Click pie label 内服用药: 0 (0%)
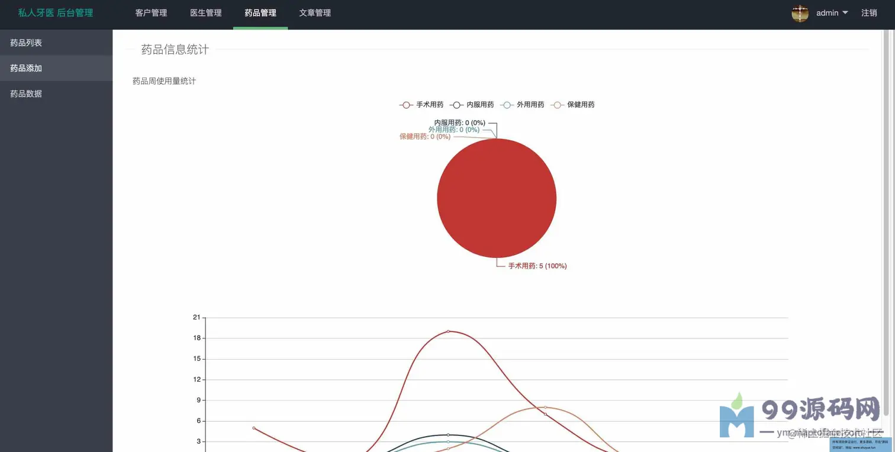895x452 pixels. coord(459,123)
